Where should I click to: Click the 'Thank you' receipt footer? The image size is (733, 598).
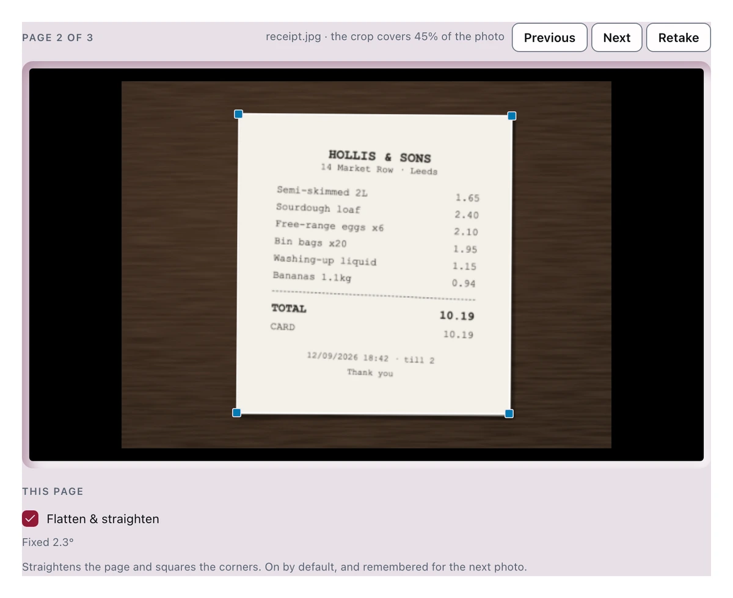point(370,372)
